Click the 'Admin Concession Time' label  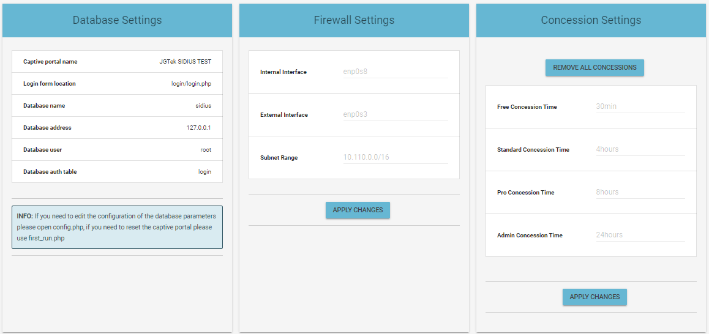[530, 236]
